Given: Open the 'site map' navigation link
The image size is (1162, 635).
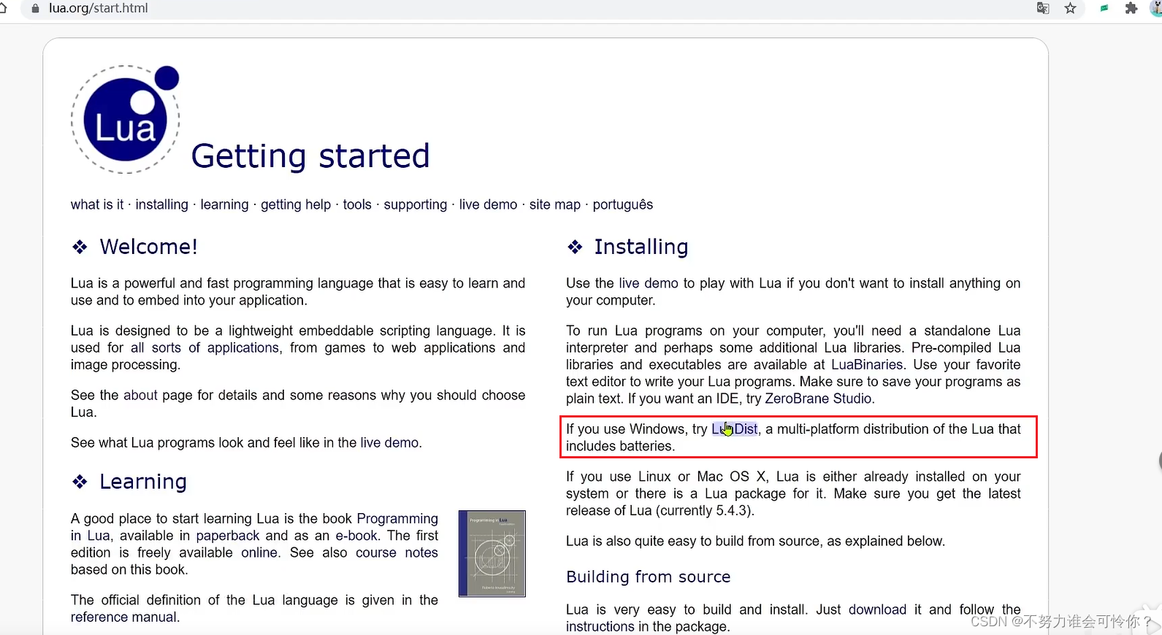Looking at the screenshot, I should pos(555,204).
